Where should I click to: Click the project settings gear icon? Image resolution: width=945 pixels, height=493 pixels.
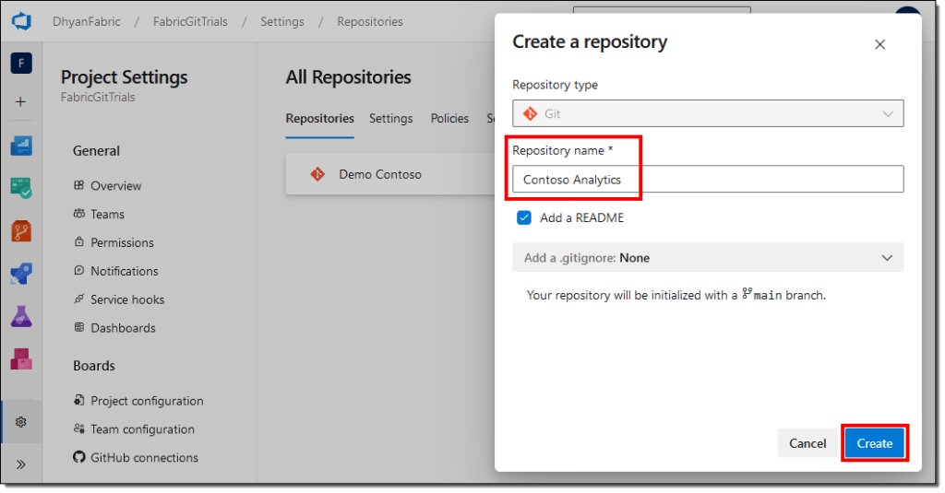point(21,422)
